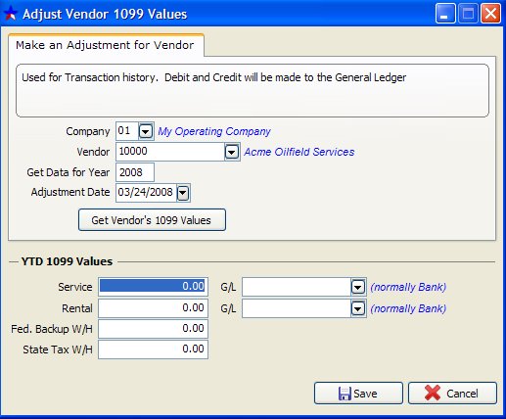The height and width of the screenshot is (419, 506).
Task: Focus the Service amount field
Action: (x=153, y=287)
